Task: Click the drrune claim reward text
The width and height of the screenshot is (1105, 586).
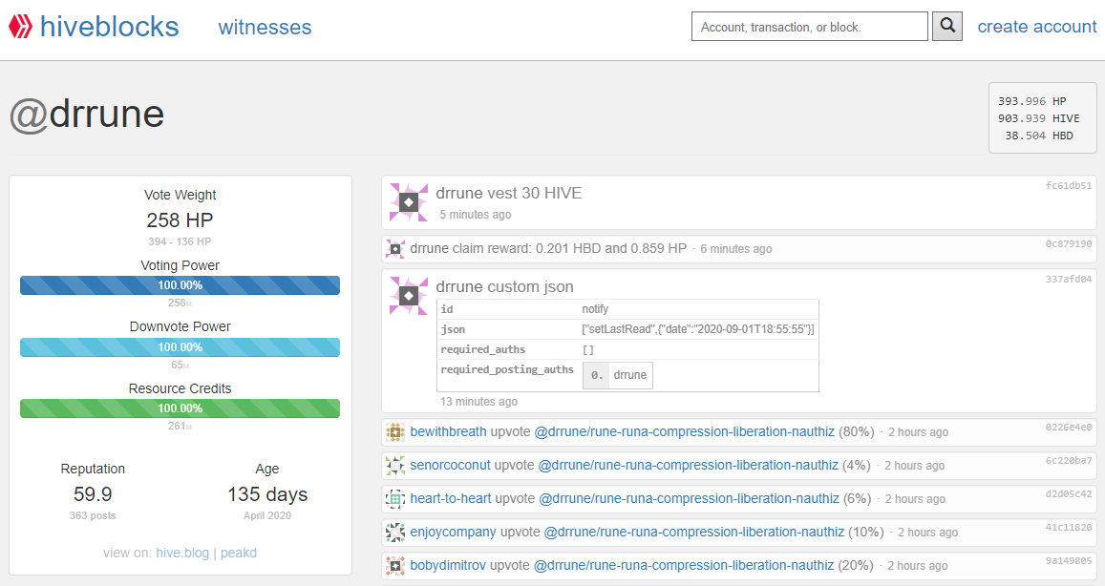Action: [548, 249]
